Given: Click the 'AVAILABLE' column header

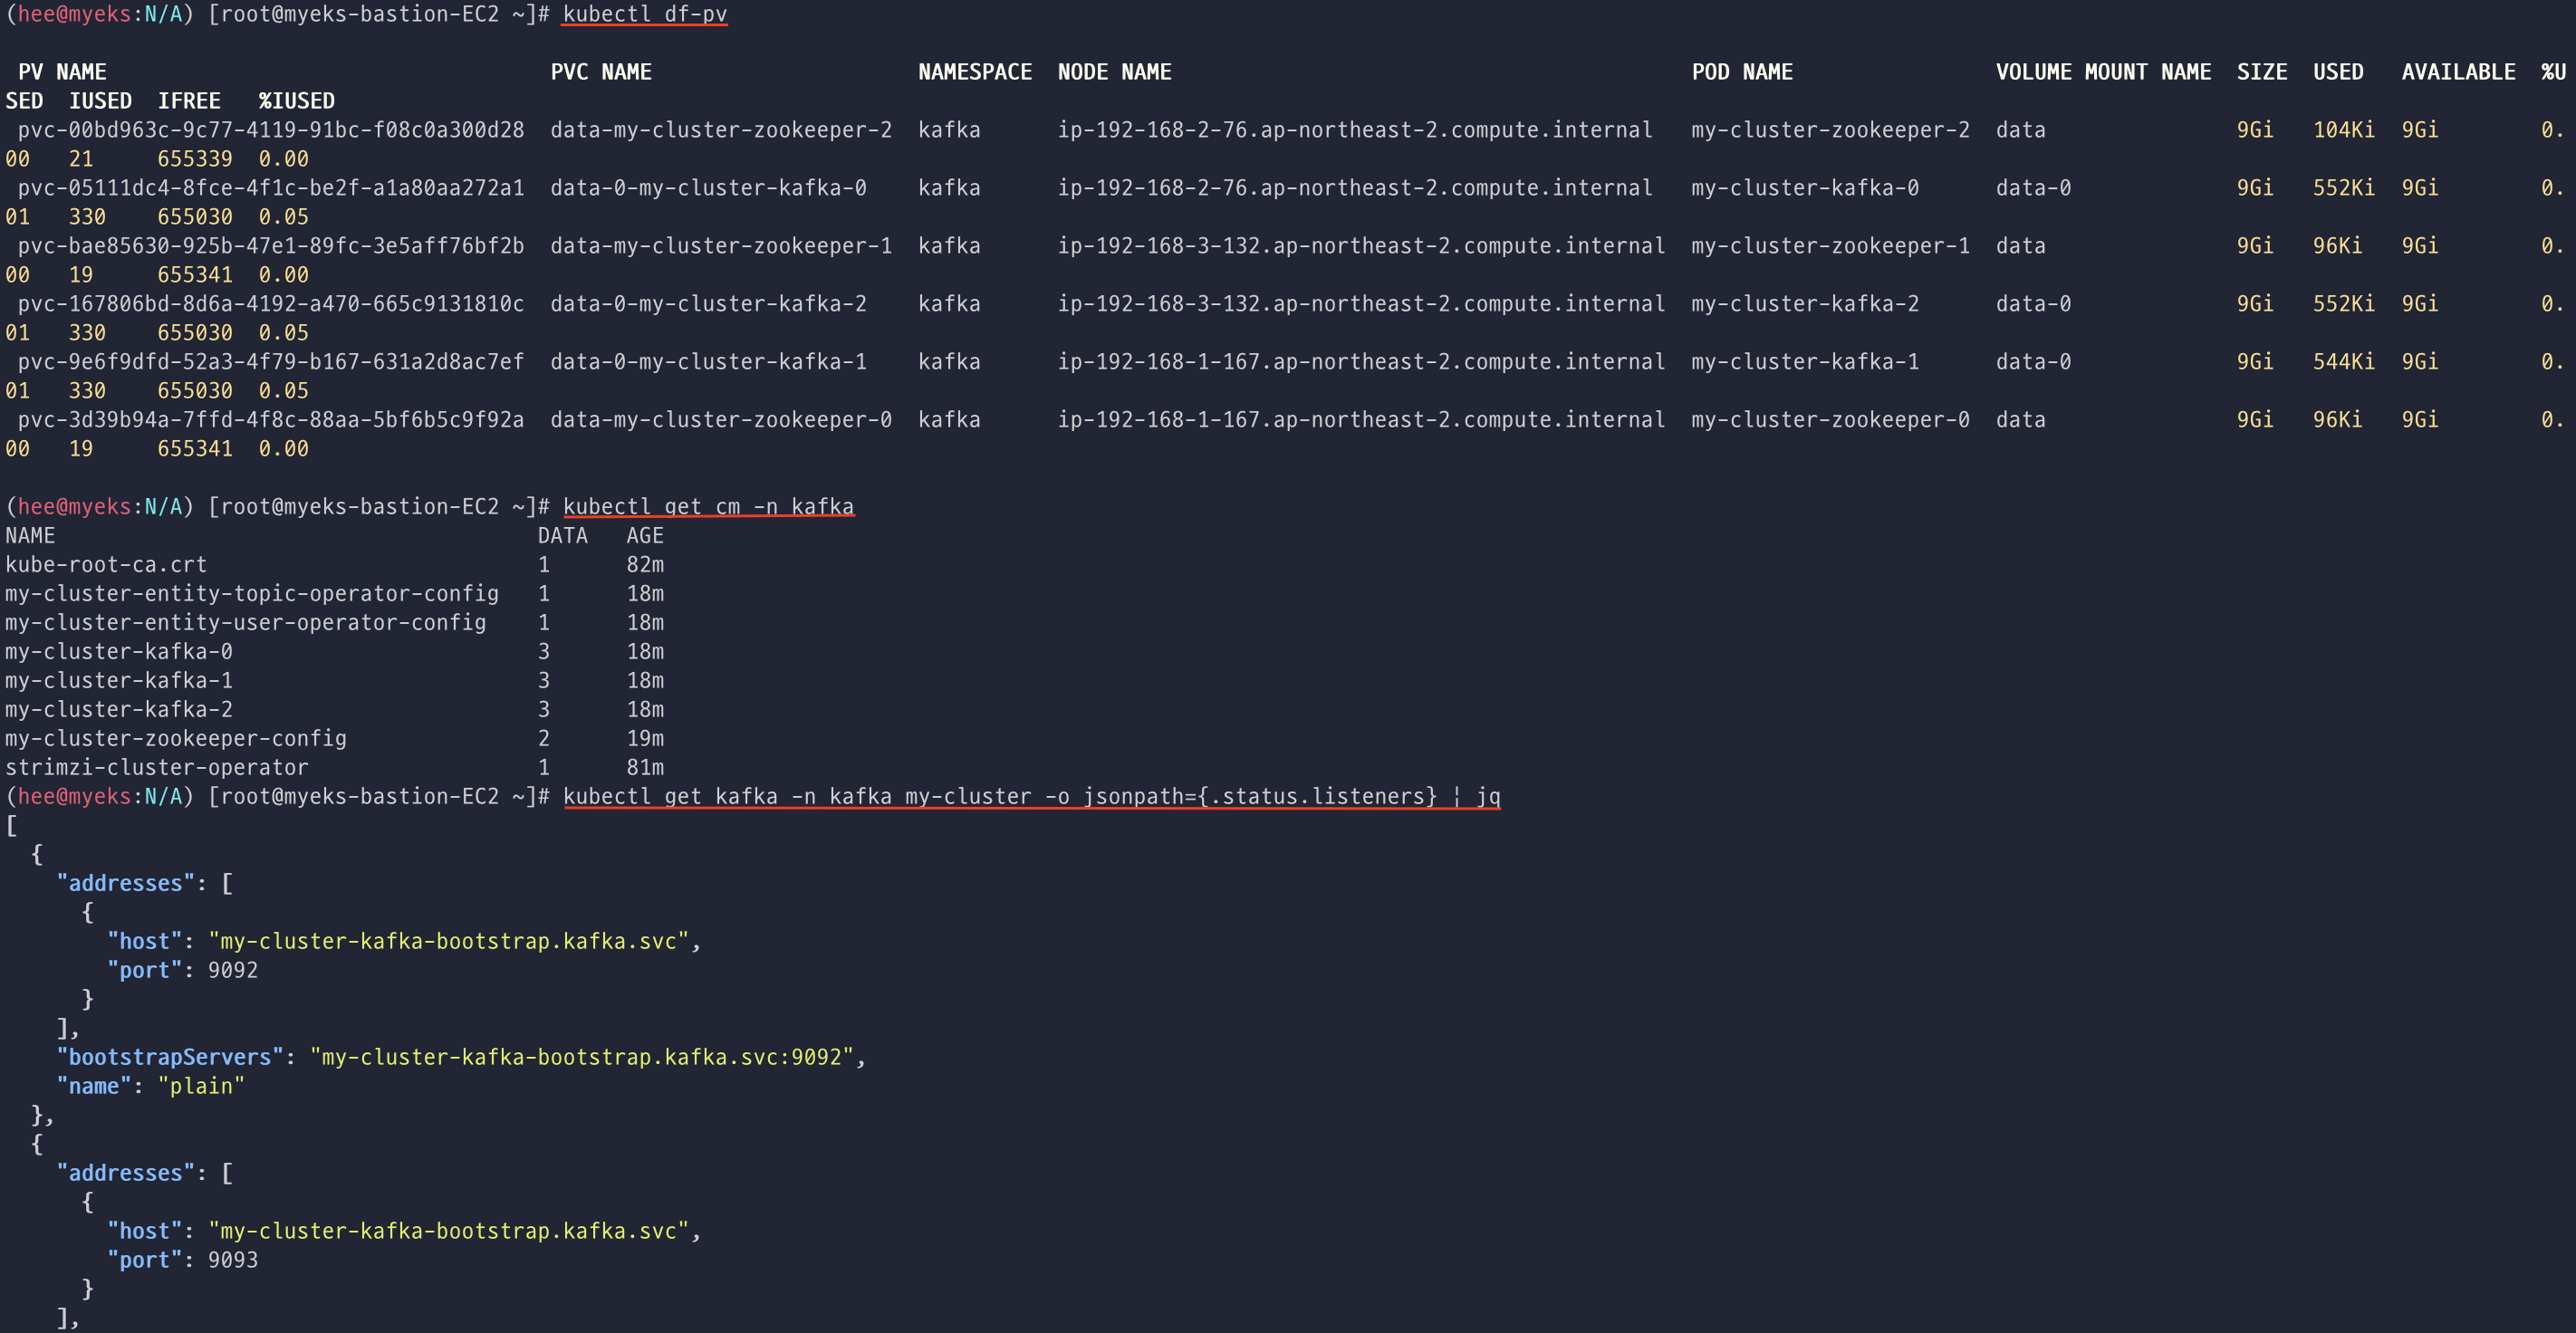Looking at the screenshot, I should coord(2458,72).
